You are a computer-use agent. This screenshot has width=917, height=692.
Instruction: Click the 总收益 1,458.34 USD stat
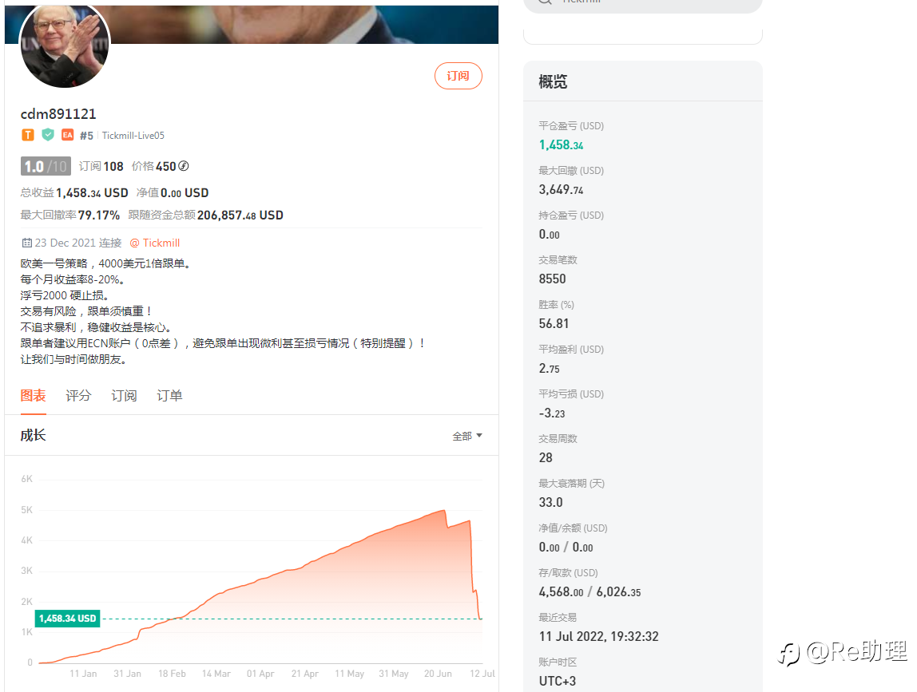pos(74,193)
